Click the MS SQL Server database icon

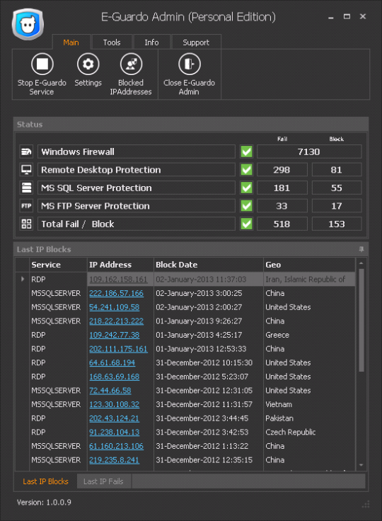click(x=27, y=188)
